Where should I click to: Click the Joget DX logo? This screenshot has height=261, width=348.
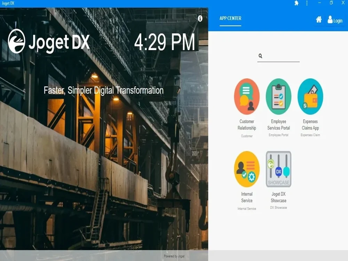(49, 41)
